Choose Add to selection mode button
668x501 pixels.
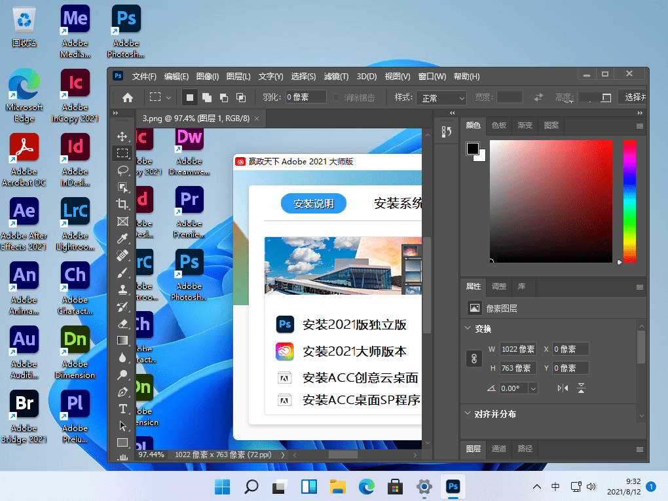[207, 98]
